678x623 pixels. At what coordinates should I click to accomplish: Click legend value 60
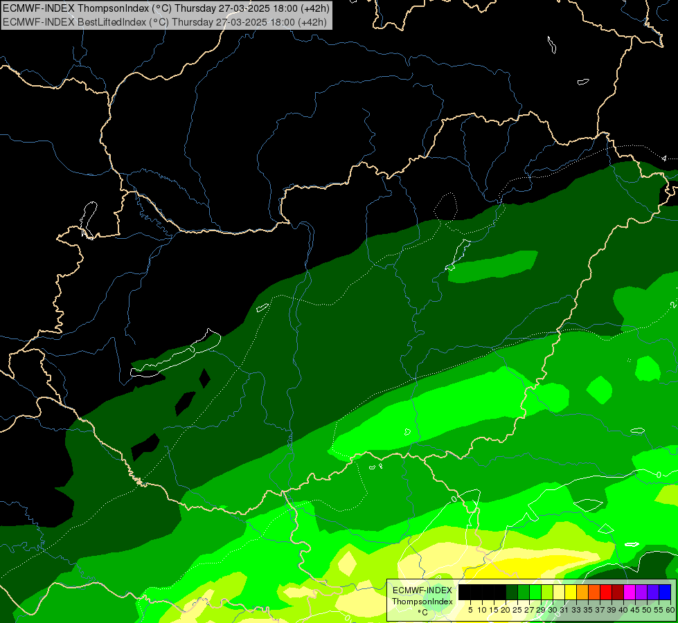(670, 610)
